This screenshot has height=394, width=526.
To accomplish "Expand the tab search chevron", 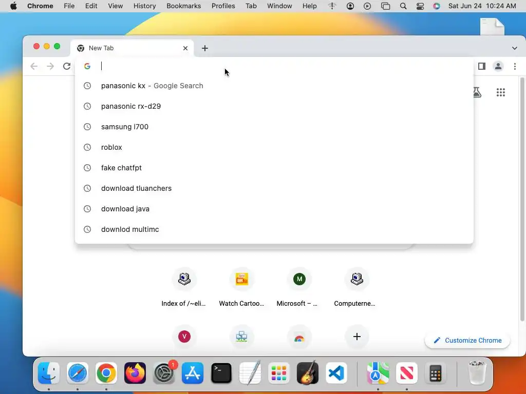I will [515, 48].
